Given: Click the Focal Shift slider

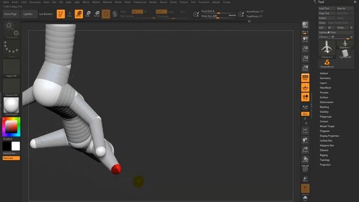Looking at the screenshot, I should [x=218, y=11].
